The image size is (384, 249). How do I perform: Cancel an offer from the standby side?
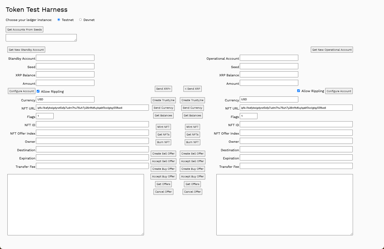coord(163,192)
